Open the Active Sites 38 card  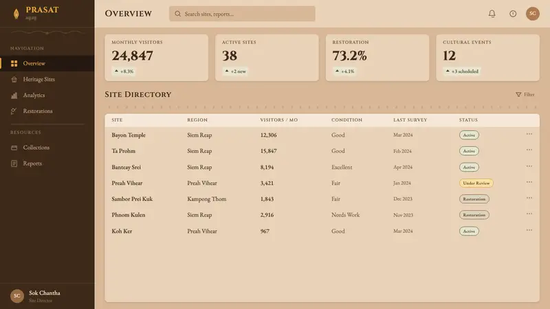coord(267,58)
